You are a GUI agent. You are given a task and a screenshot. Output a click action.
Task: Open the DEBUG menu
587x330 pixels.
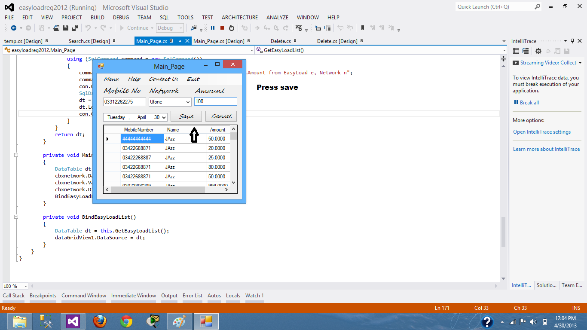coord(121,18)
